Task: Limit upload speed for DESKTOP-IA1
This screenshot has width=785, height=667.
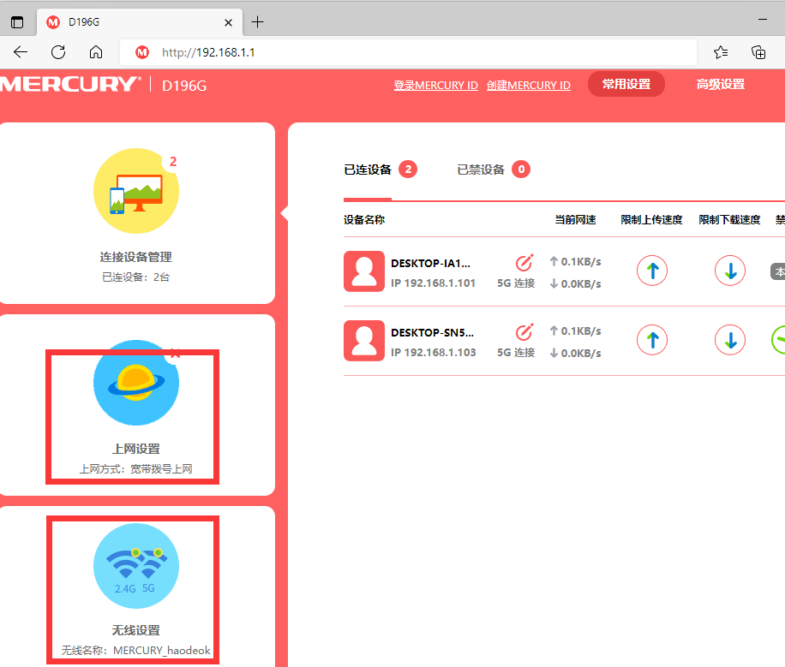Action: [652, 271]
